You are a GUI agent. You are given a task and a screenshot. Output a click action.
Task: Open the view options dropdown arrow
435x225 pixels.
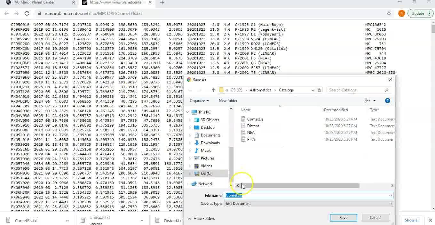(374, 101)
